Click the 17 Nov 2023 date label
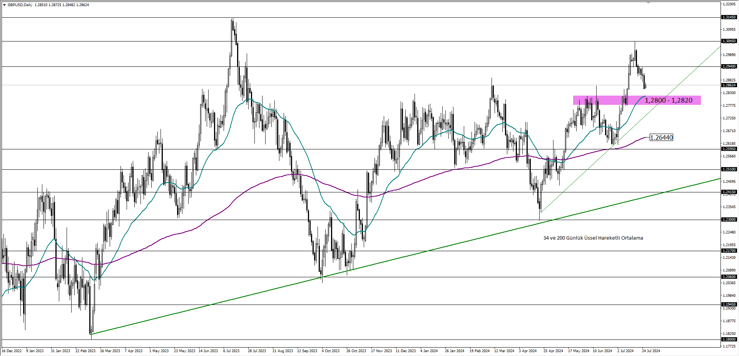 point(381,351)
